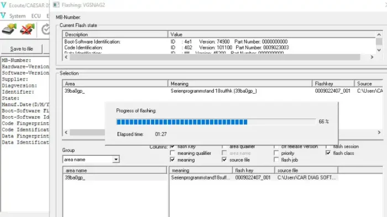The image size is (387, 217).
Task: Click the refresh toolbar icon
Action: click(x=45, y=30)
